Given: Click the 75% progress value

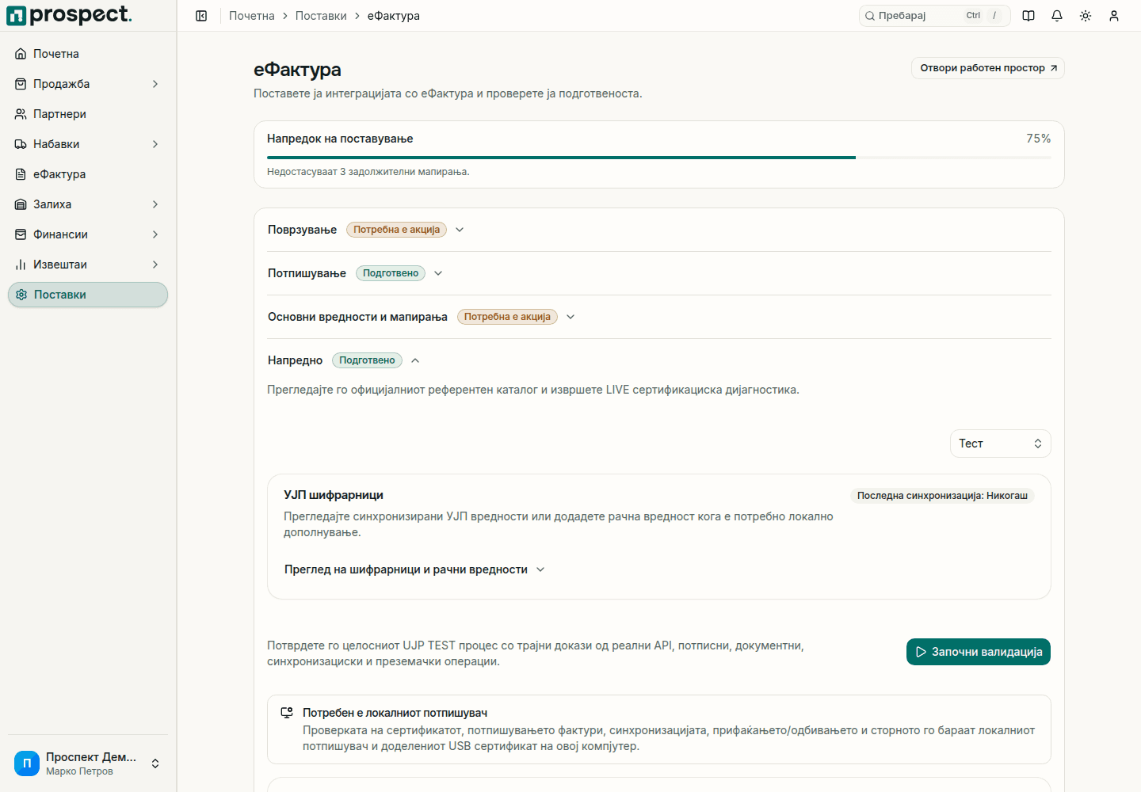Looking at the screenshot, I should coord(1039,139).
